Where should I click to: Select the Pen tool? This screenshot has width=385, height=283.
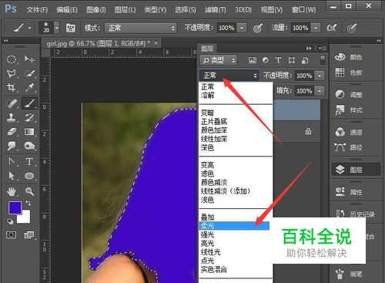tap(12, 162)
